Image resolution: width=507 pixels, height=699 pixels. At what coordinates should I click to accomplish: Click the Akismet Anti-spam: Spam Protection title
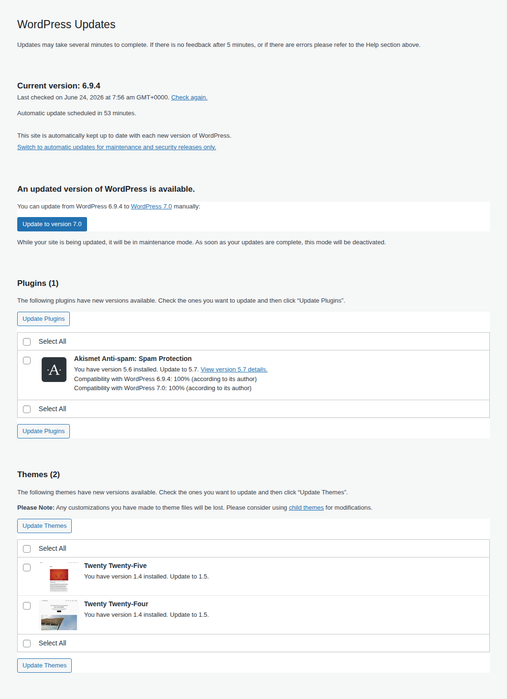click(133, 359)
